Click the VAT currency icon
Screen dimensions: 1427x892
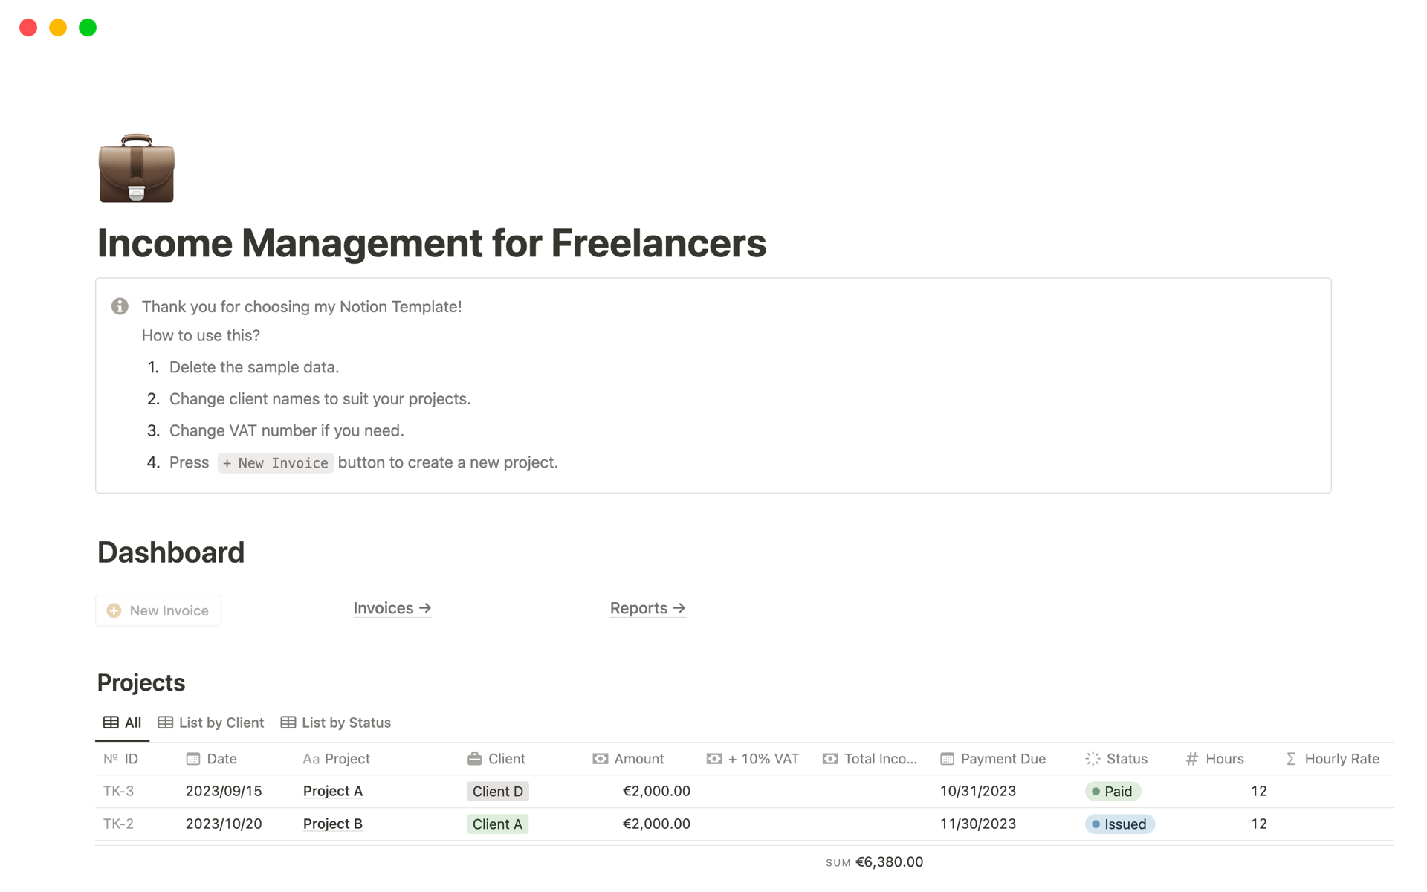point(716,760)
